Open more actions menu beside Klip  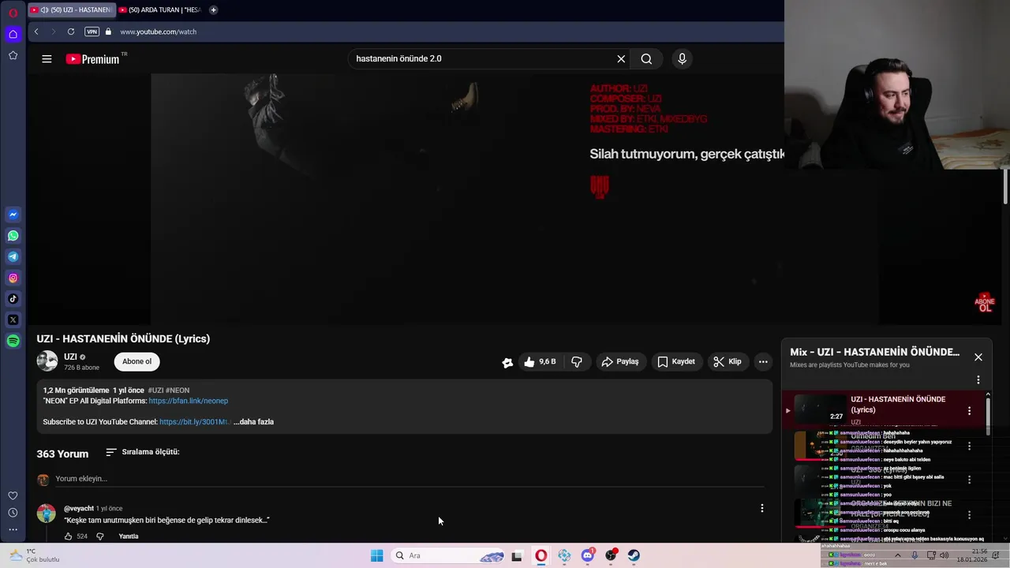[763, 361]
